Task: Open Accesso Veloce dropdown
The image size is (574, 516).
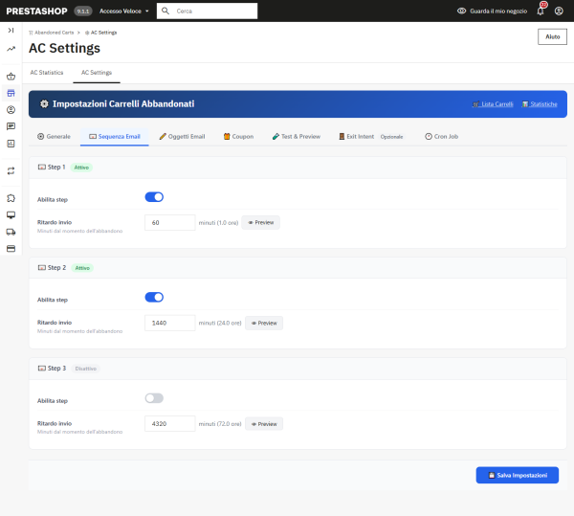Action: coord(124,11)
